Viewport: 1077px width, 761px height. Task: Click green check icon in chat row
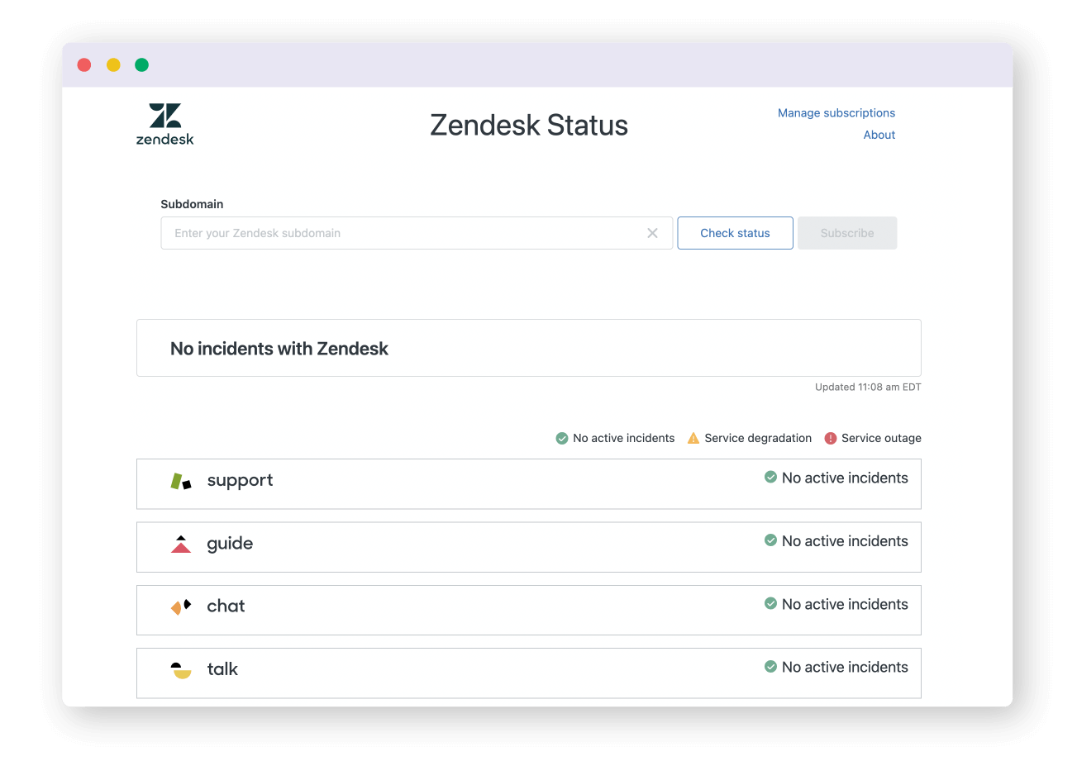tap(770, 604)
